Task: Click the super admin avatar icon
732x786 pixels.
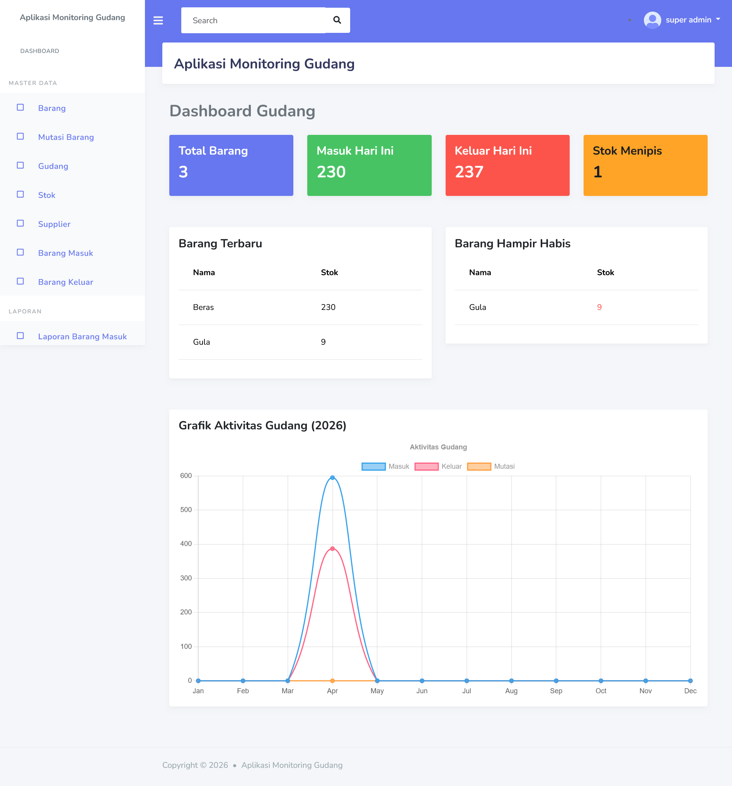Action: [652, 20]
